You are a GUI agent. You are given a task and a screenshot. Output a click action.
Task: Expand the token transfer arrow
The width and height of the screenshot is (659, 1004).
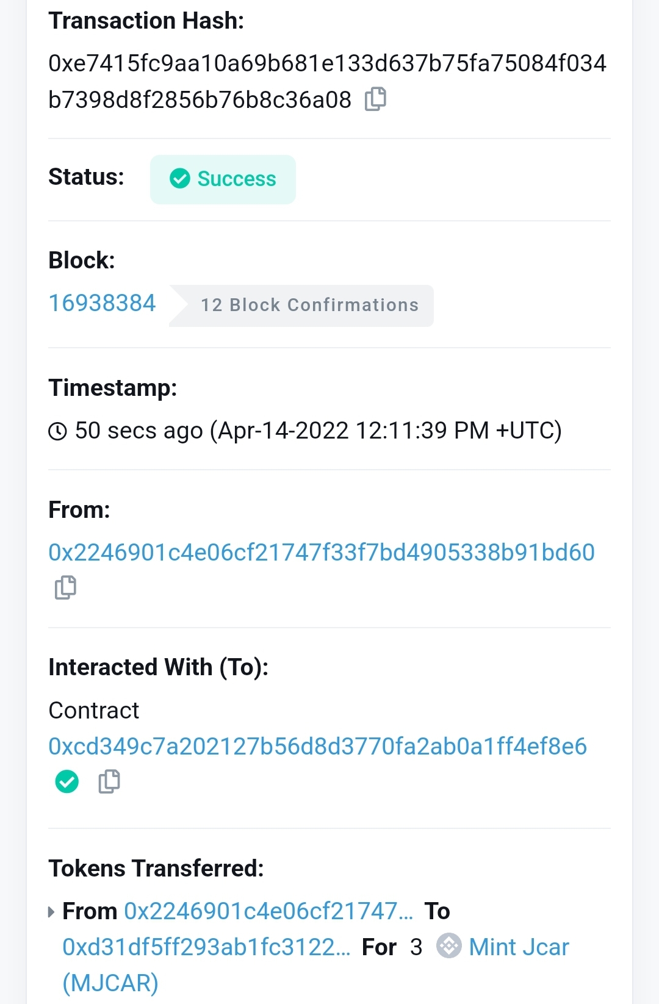pyautogui.click(x=51, y=912)
